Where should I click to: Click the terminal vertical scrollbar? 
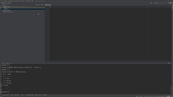[x=171, y=89]
